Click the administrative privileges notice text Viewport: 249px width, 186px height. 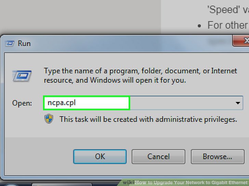[148, 119]
